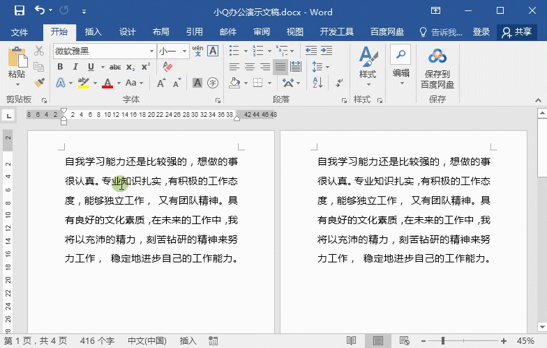Open shading paint bucket
This screenshot has height=348, width=547.
click(235, 83)
